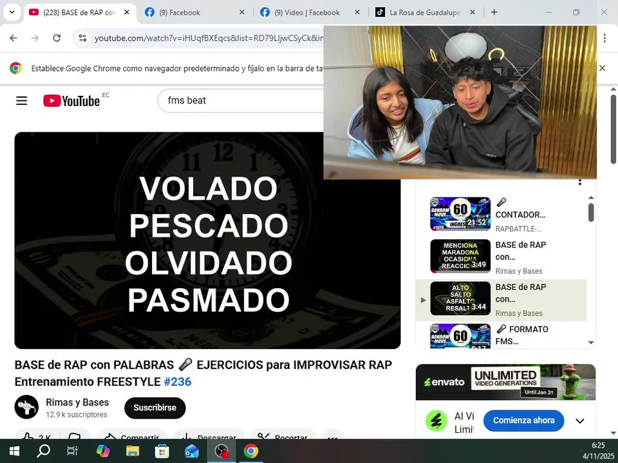Open MENCIONA MARADONA playlist video thumbnail
The width and height of the screenshot is (618, 463).
[460, 256]
